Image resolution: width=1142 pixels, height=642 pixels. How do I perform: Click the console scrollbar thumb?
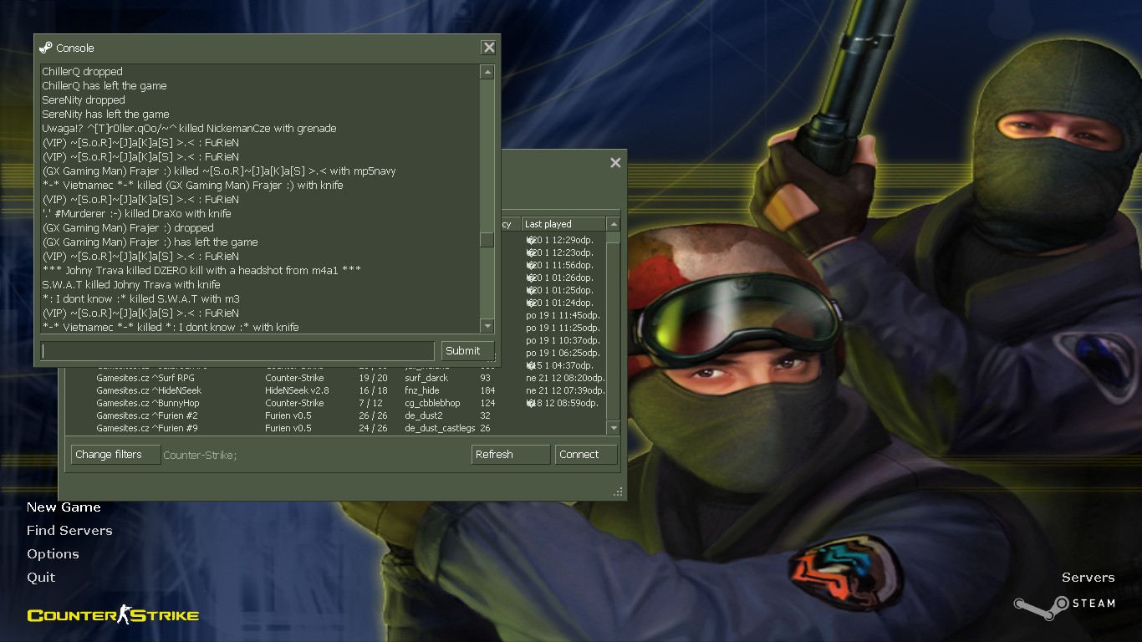tap(487, 240)
